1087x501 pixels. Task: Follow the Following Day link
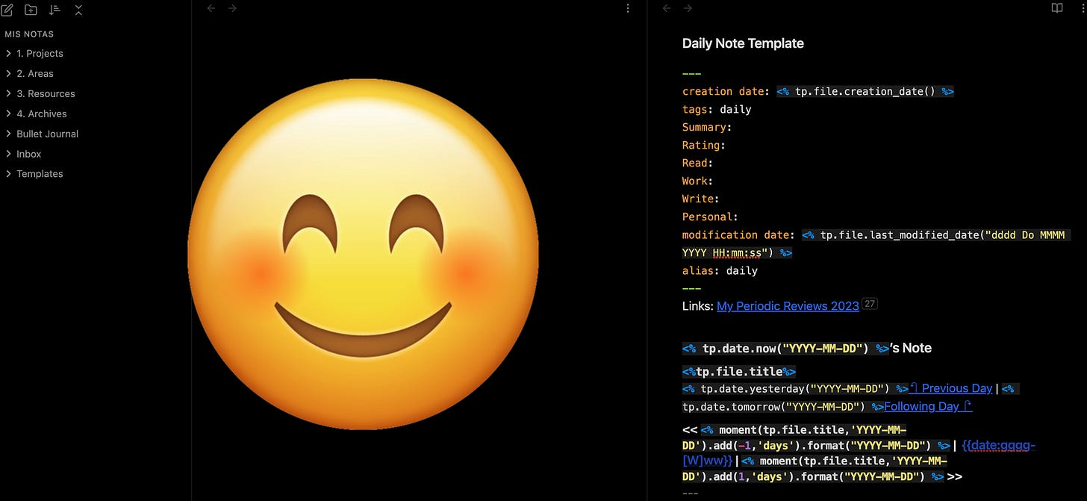point(928,406)
